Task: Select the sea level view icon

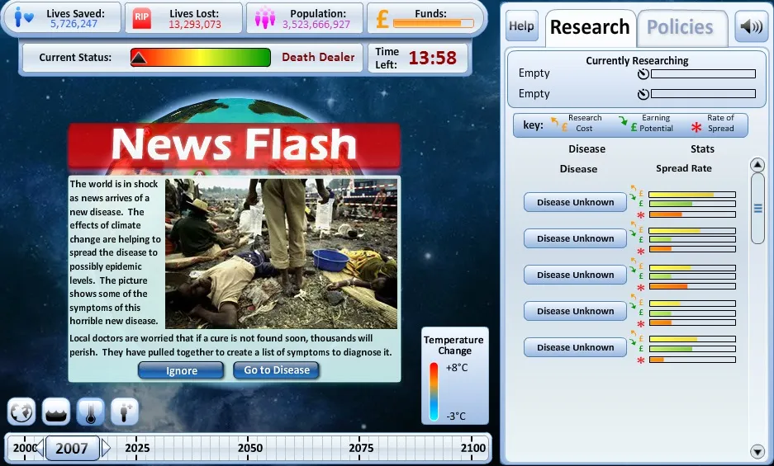Action: click(x=56, y=412)
